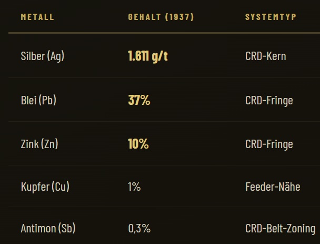The width and height of the screenshot is (320, 244).
Task: Click the GEHALT (1937) column header
Action: (x=161, y=17)
